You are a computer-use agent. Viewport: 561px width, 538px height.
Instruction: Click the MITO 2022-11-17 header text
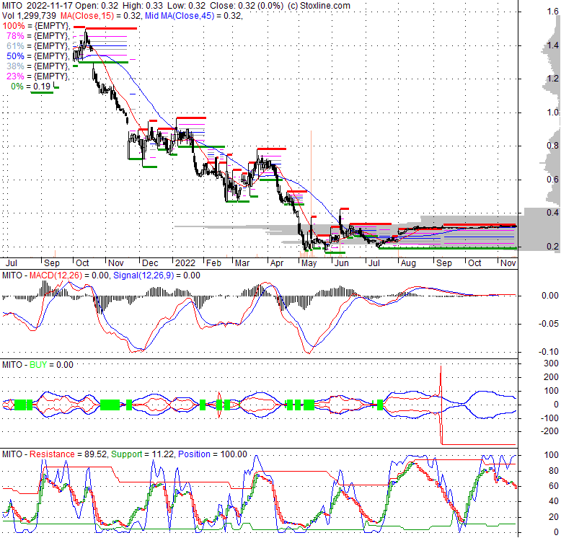coord(35,6)
